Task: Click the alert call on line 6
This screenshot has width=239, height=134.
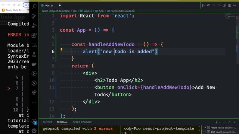Action: (x=90, y=51)
